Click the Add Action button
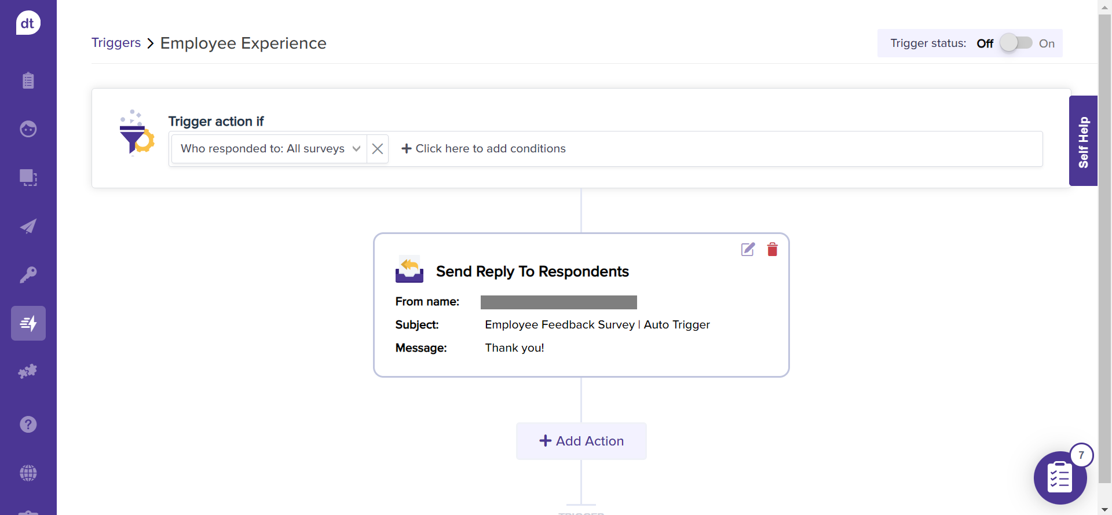The height and width of the screenshot is (515, 1112). (x=581, y=441)
